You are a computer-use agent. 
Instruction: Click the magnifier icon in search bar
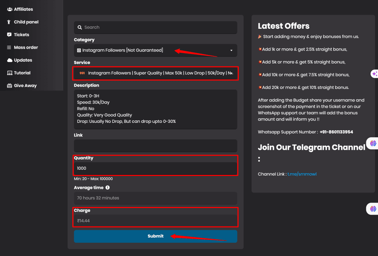80,27
